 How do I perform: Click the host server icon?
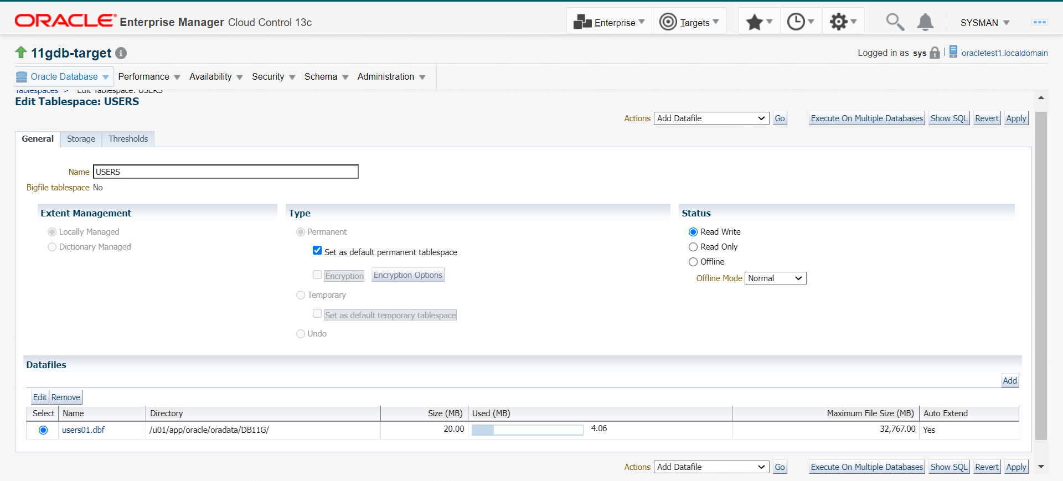pyautogui.click(x=953, y=52)
